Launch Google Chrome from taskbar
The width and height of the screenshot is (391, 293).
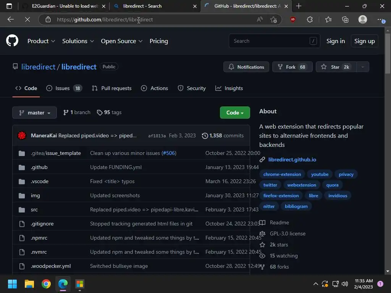click(46, 284)
